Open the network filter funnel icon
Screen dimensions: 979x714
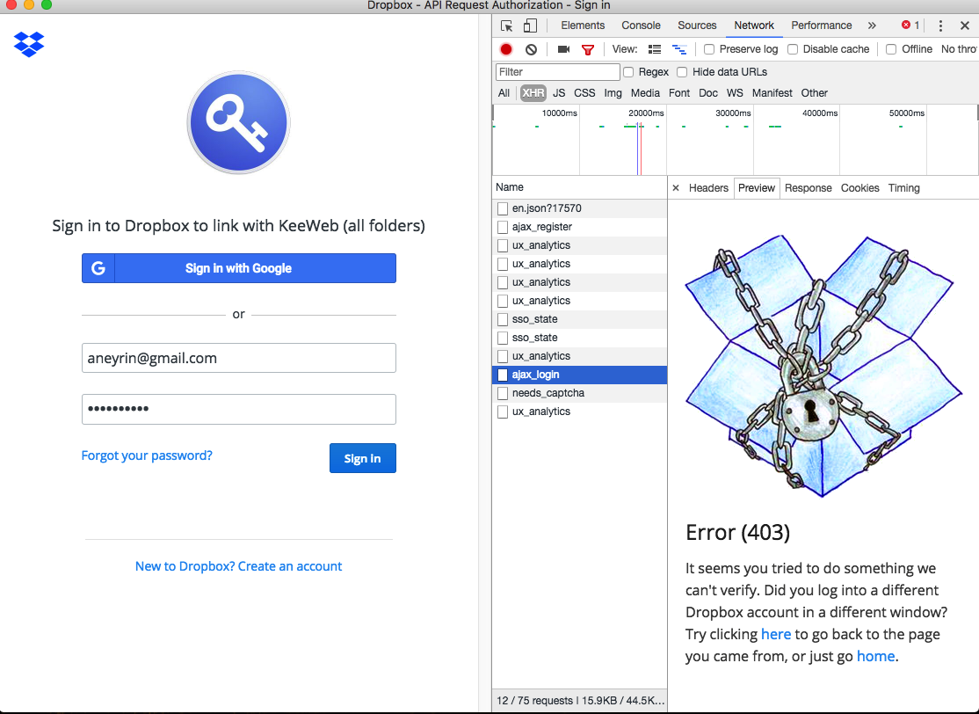point(587,49)
